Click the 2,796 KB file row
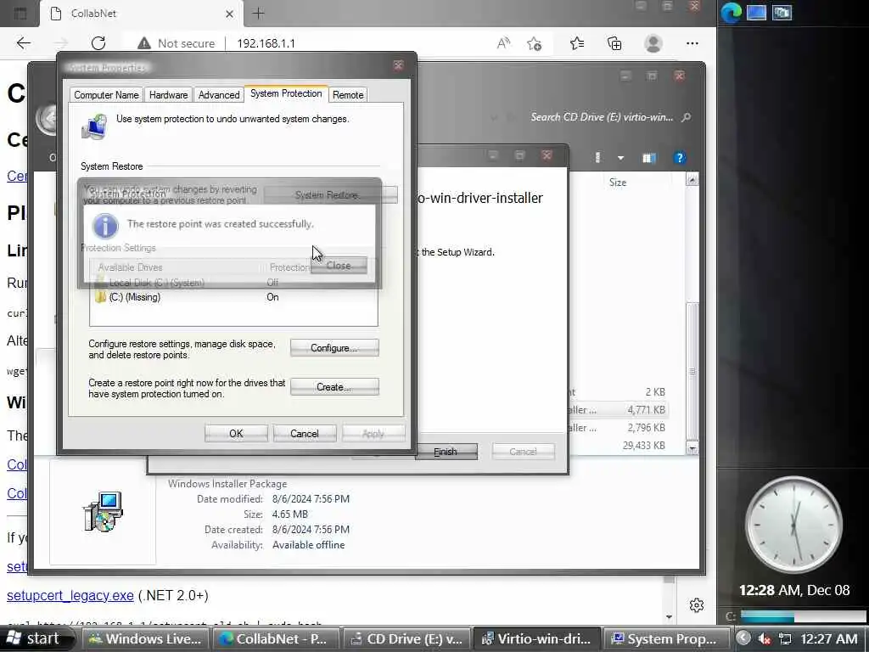 coord(619,428)
